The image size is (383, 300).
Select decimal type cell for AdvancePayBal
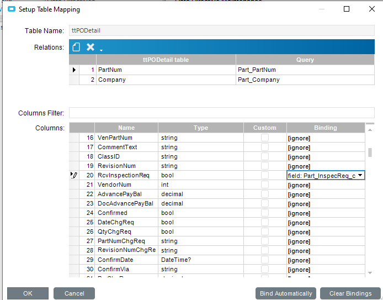(201, 194)
